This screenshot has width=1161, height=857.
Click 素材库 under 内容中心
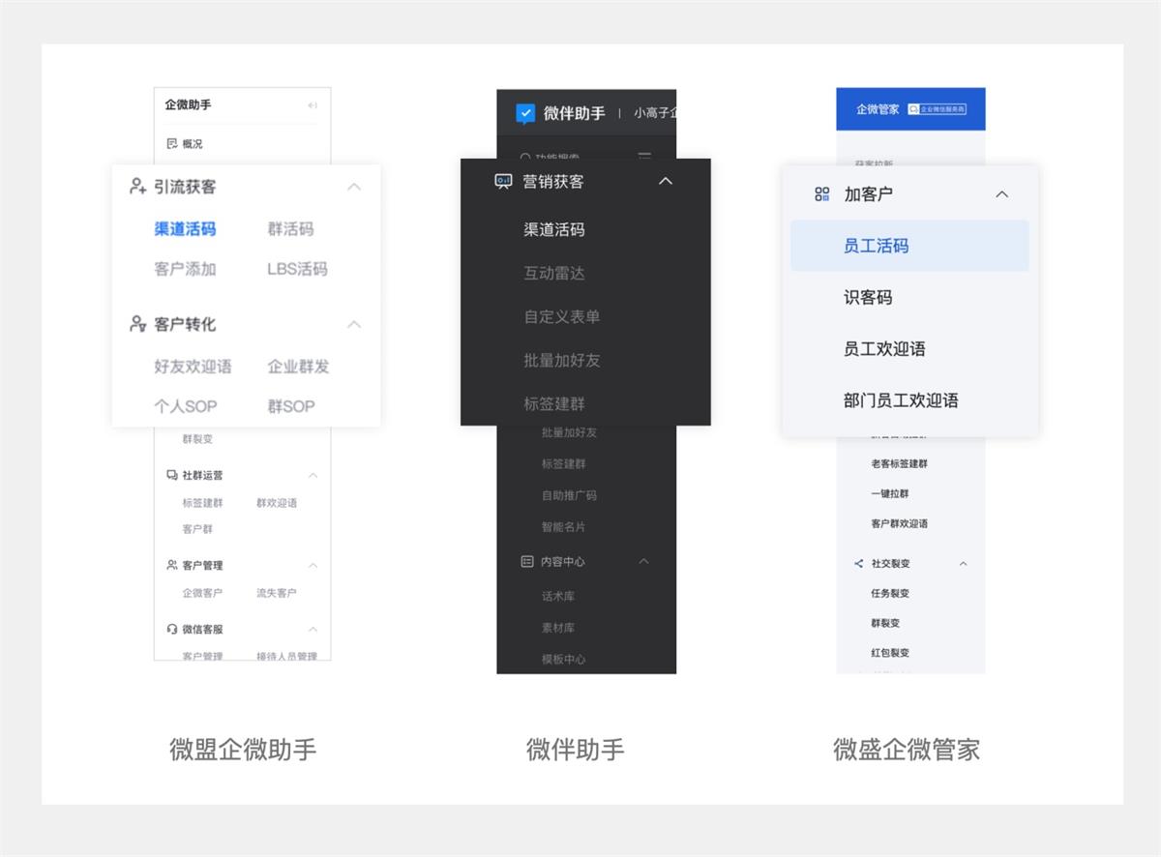(x=558, y=628)
